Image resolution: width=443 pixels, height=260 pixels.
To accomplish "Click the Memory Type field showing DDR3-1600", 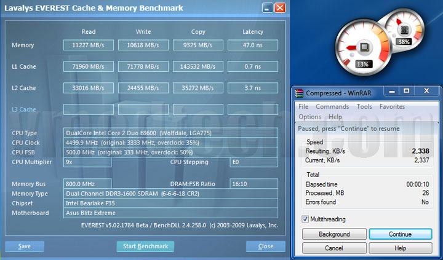I will point(170,194).
